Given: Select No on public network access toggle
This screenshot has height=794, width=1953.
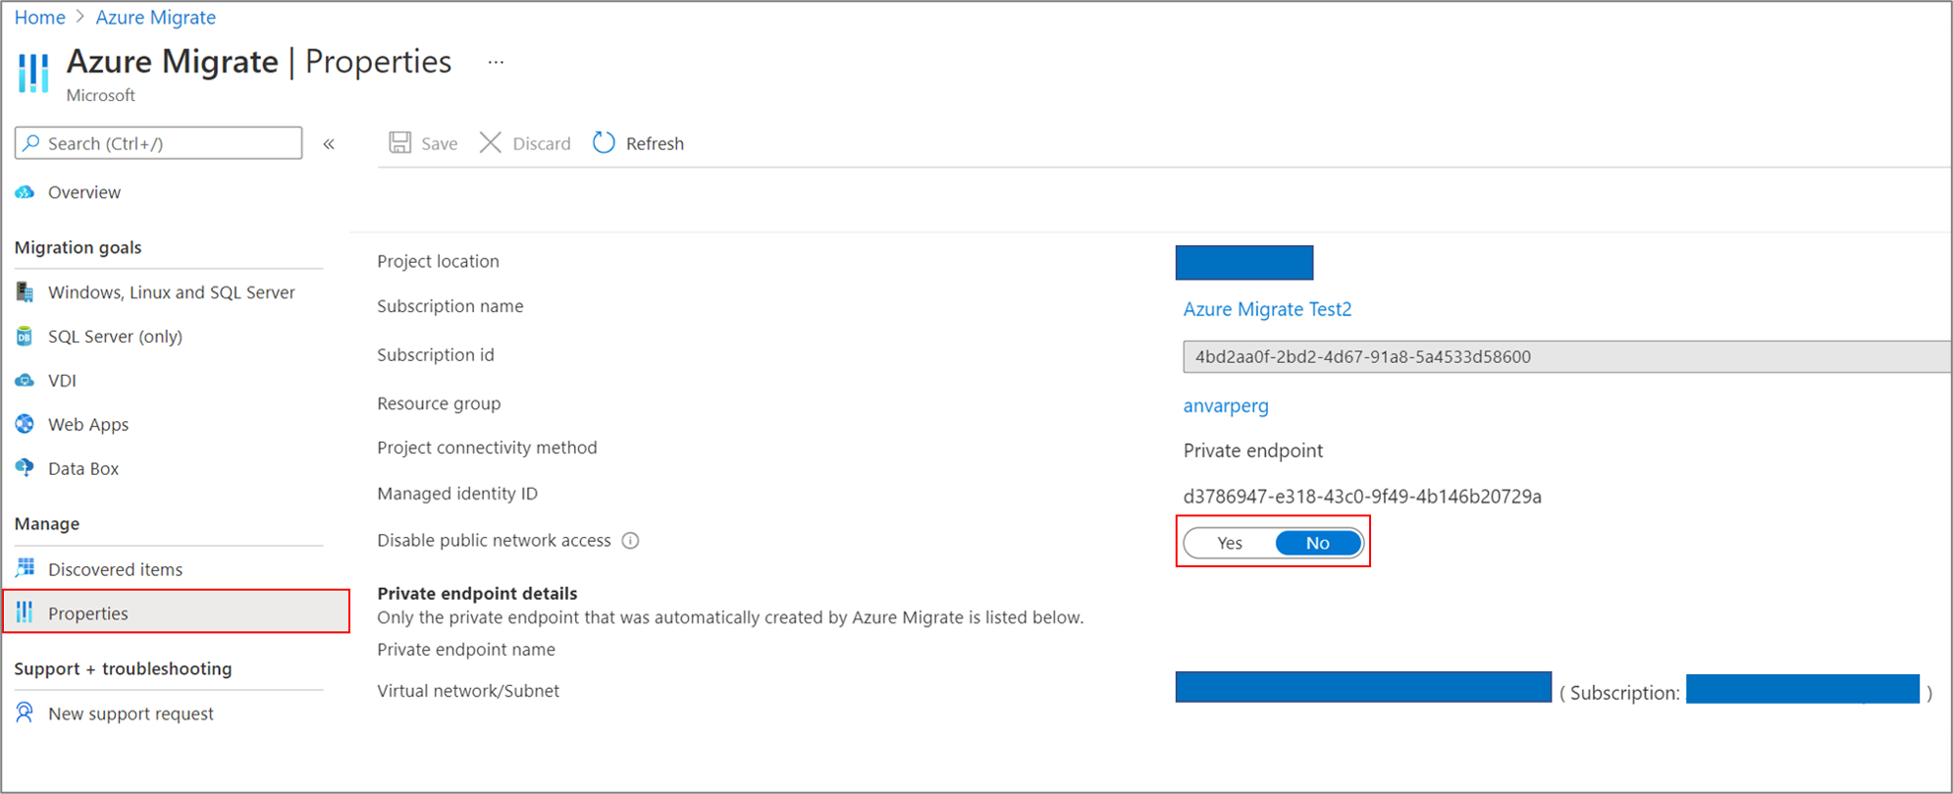Looking at the screenshot, I should pyautogui.click(x=1318, y=543).
